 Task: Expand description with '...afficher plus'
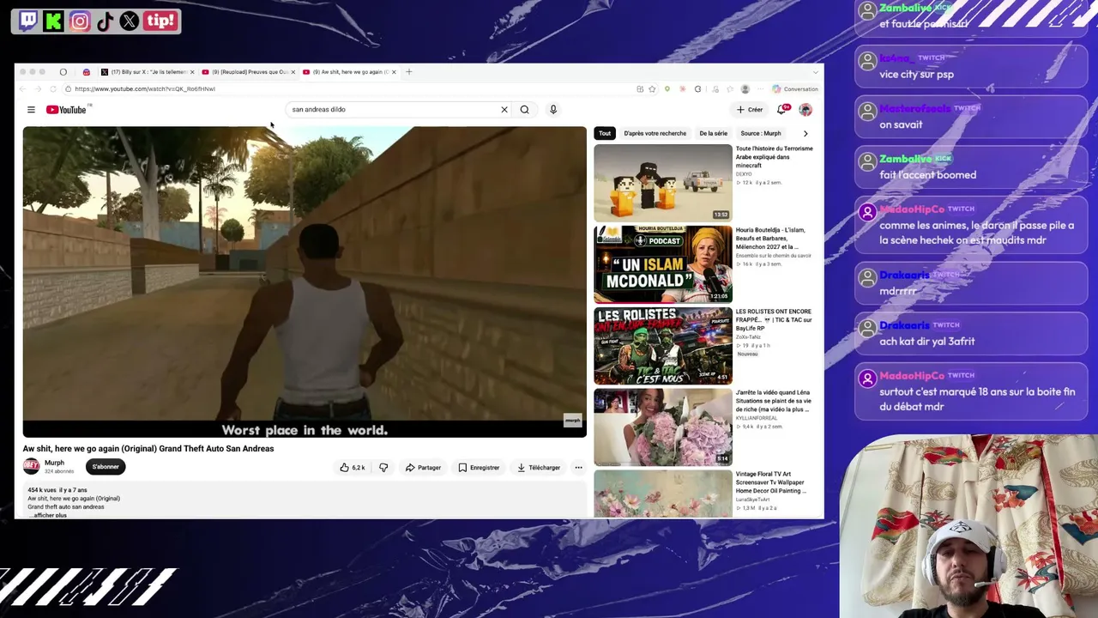pos(49,515)
